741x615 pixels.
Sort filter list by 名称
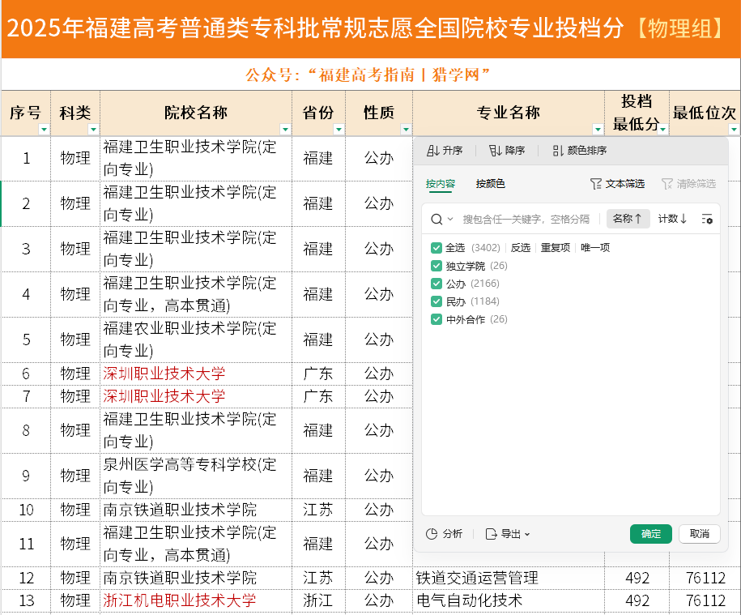coord(628,219)
